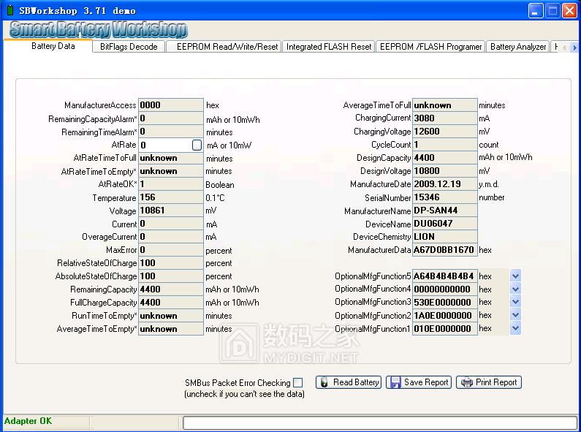Open the OptionalMfgFunction4 dropdown arrow
The height and width of the screenshot is (432, 581).
coord(515,289)
